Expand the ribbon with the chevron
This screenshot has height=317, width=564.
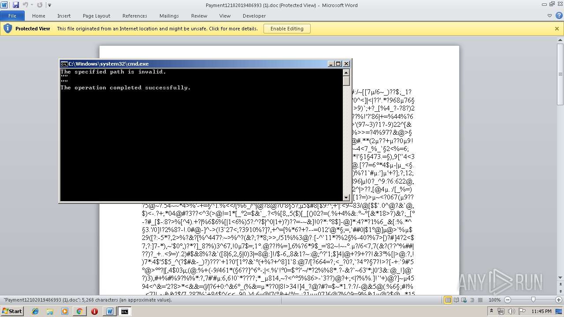coord(549,16)
